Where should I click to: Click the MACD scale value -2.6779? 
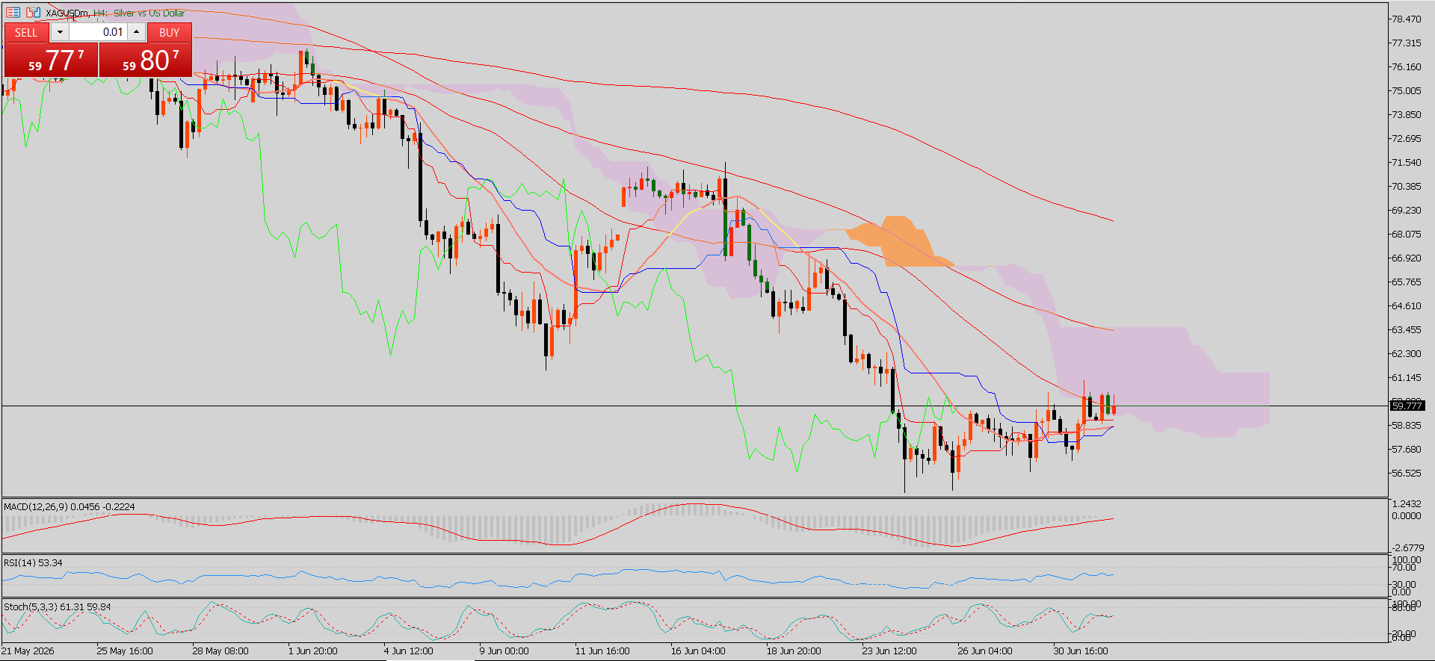coord(1407,547)
